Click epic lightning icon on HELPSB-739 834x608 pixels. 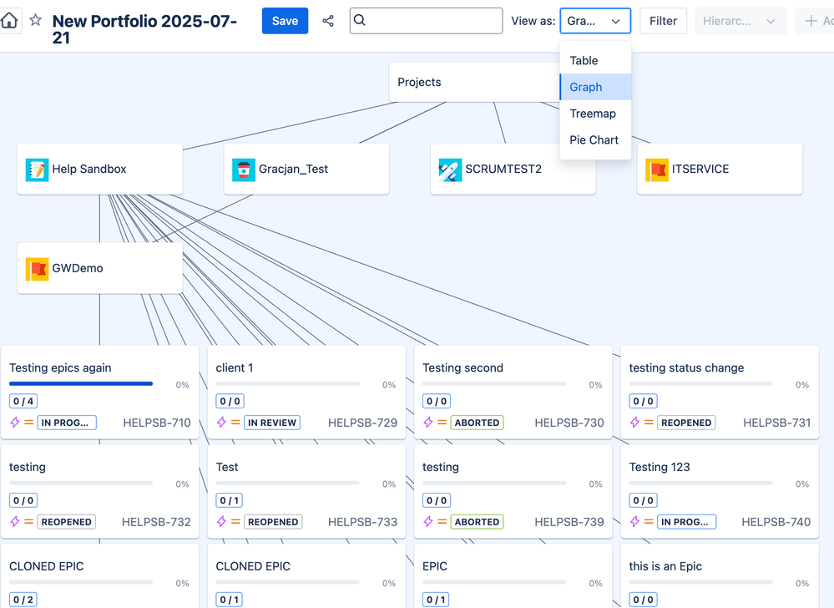428,522
